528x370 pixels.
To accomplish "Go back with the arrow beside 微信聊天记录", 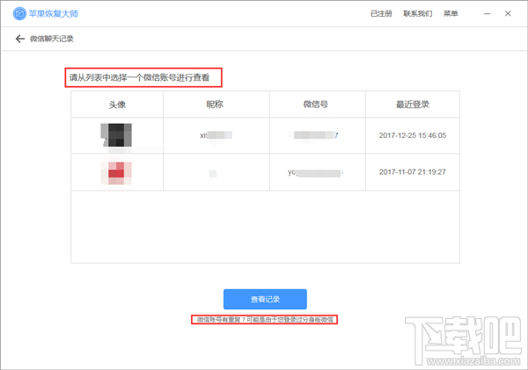I will 20,39.
